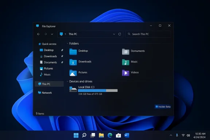Open the Windows Start menu

[76, 135]
